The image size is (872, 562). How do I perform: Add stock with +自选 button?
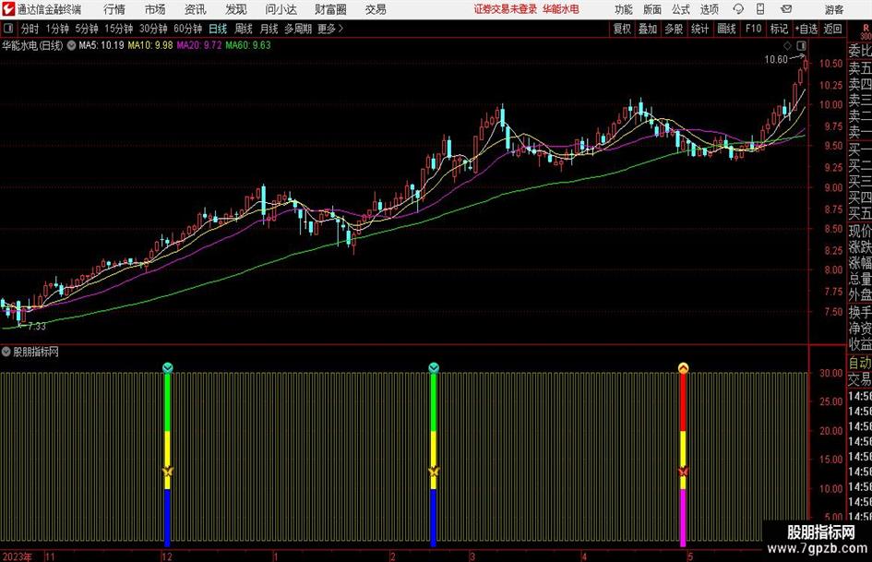point(806,29)
